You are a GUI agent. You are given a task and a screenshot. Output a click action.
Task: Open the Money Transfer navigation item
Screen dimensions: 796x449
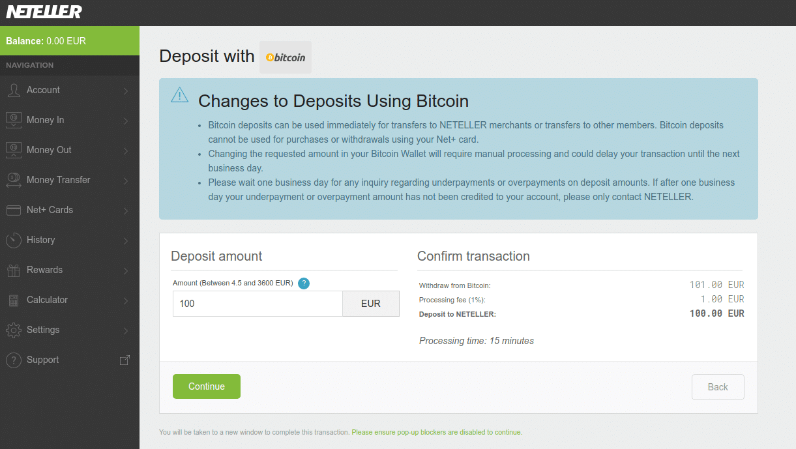tap(70, 180)
